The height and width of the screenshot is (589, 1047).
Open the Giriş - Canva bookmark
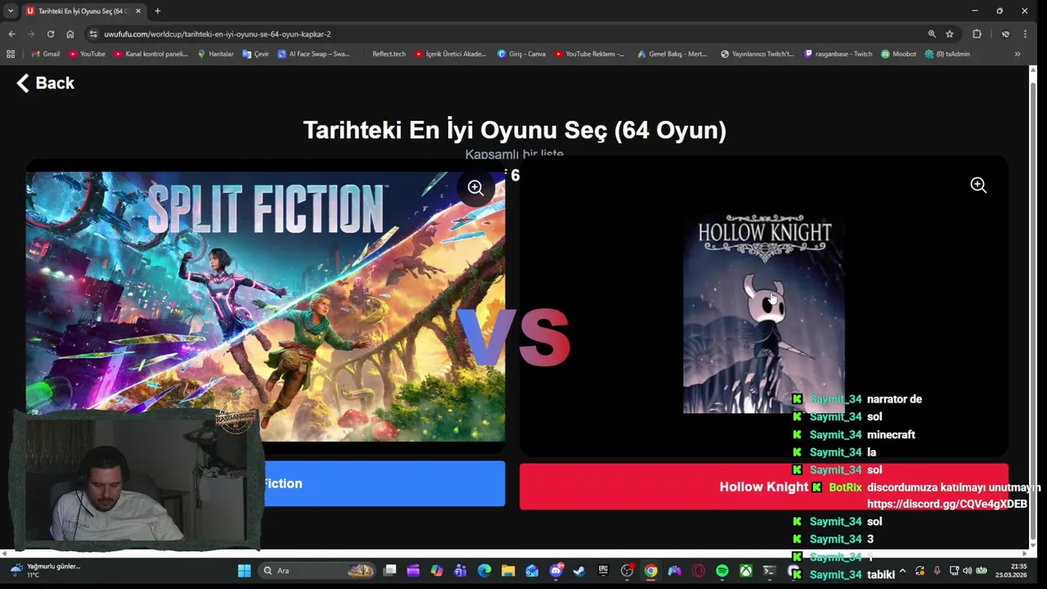(521, 54)
